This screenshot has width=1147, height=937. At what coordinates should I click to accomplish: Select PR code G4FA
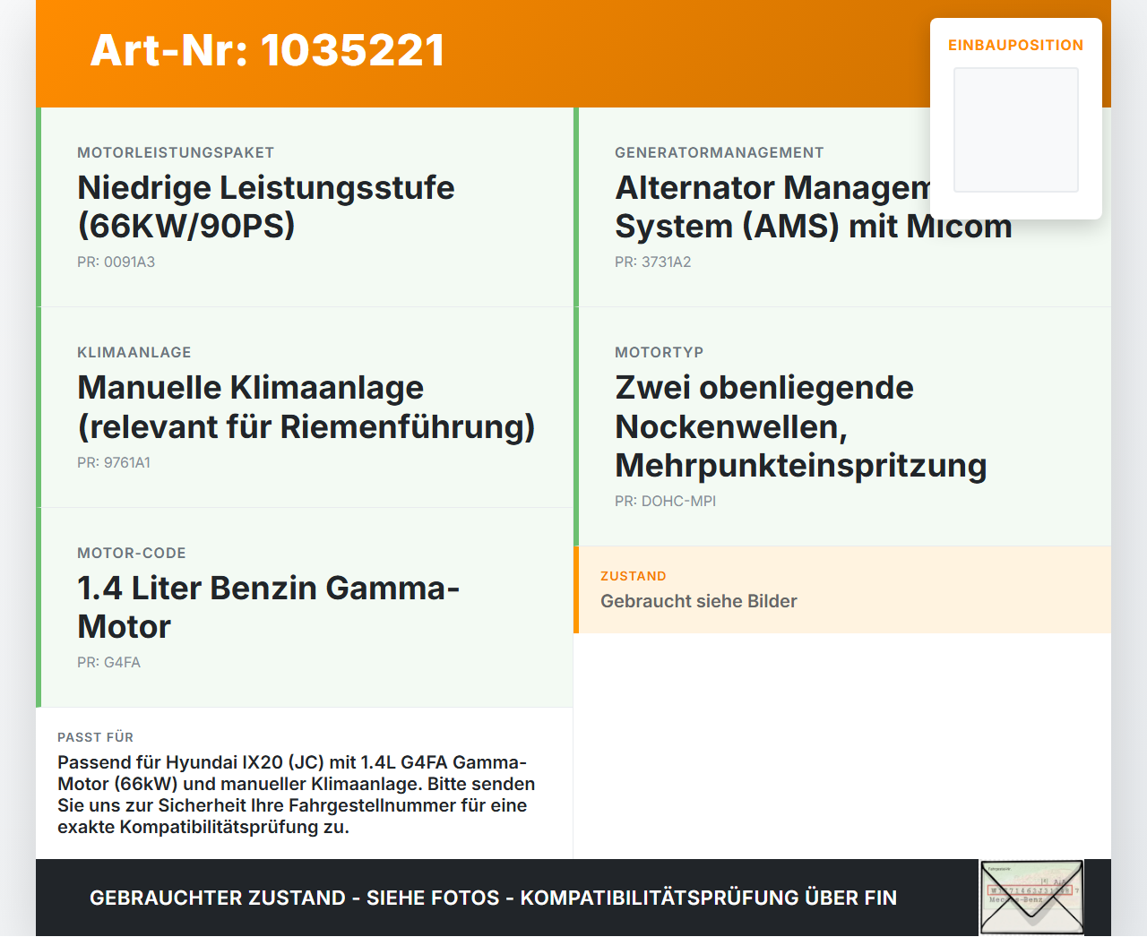pyautogui.click(x=108, y=663)
